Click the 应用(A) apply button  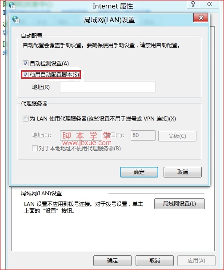pos(196,261)
